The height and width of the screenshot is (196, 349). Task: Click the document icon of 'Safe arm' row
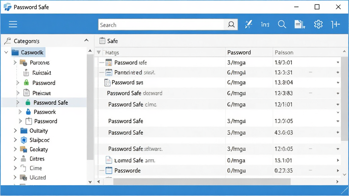pyautogui.click(x=109, y=160)
